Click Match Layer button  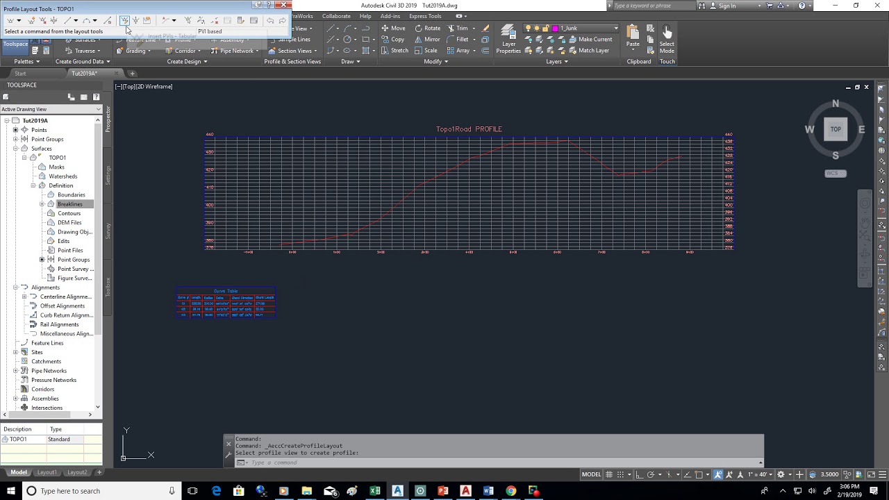click(588, 51)
